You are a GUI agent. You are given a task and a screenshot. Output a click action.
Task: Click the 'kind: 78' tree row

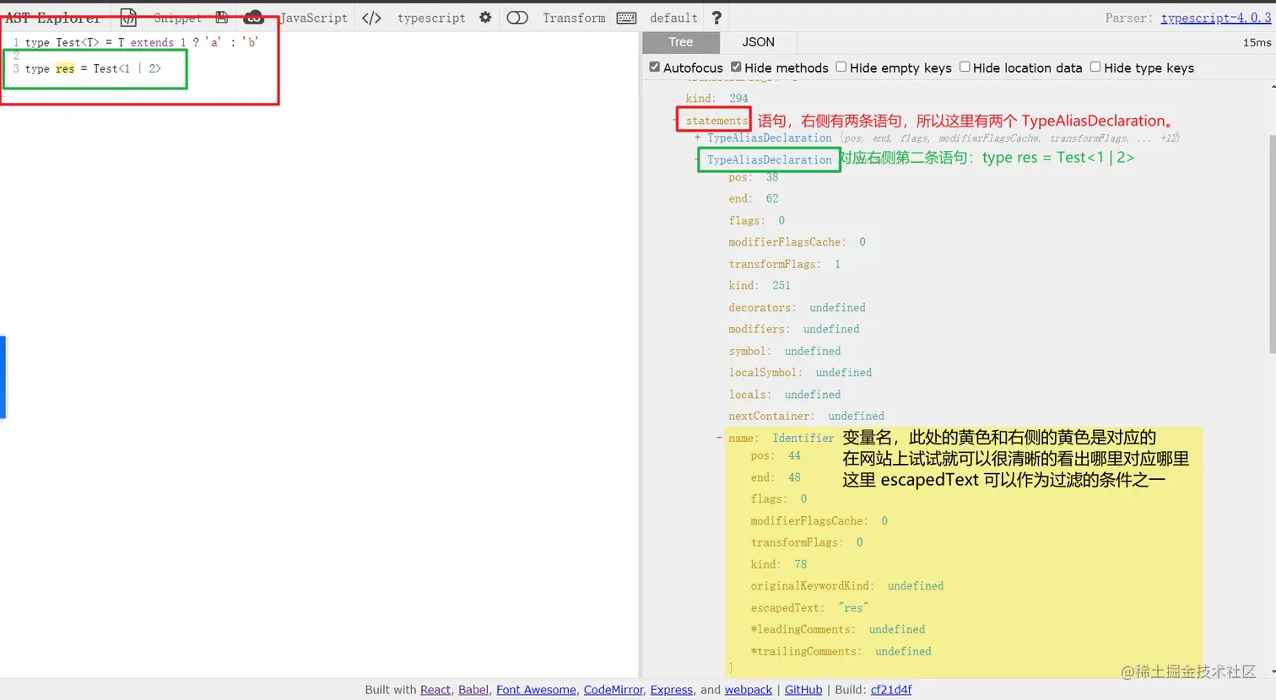[779, 564]
